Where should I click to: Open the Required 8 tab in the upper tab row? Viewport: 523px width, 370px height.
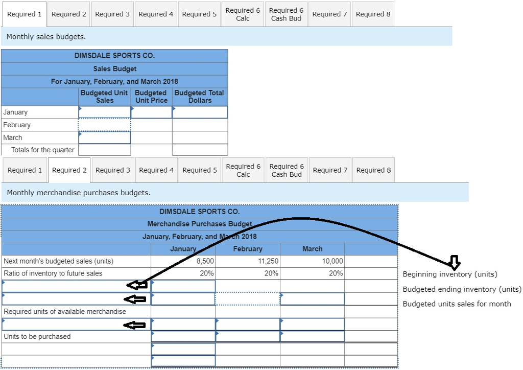pyautogui.click(x=373, y=14)
